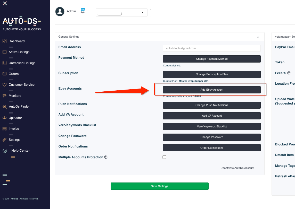Click the Monitors sliders icon
Viewport: 295px width, 209px height.
(x=5, y=96)
